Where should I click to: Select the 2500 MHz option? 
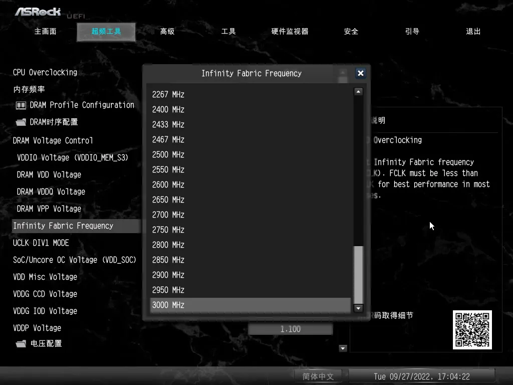250,155
